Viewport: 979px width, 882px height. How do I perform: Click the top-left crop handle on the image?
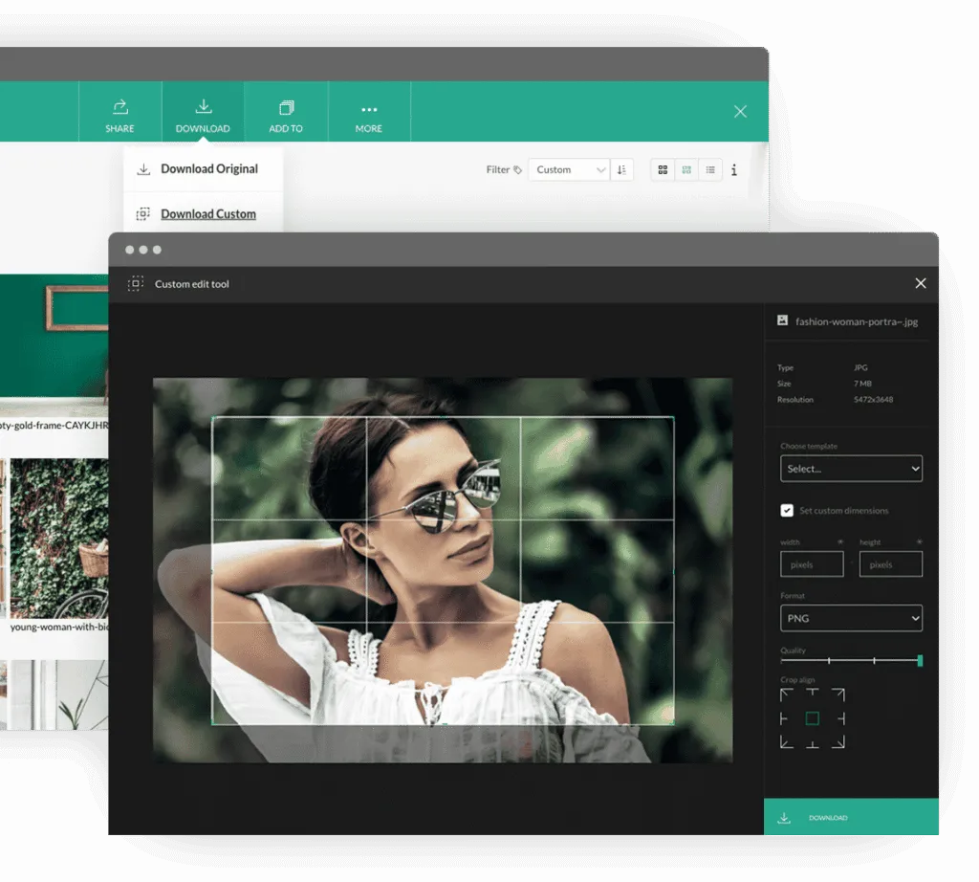[x=213, y=417]
